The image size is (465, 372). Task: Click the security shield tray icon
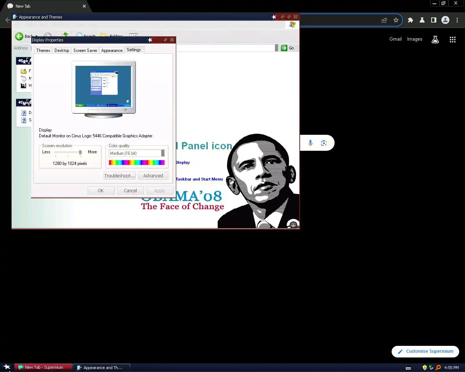(424, 368)
